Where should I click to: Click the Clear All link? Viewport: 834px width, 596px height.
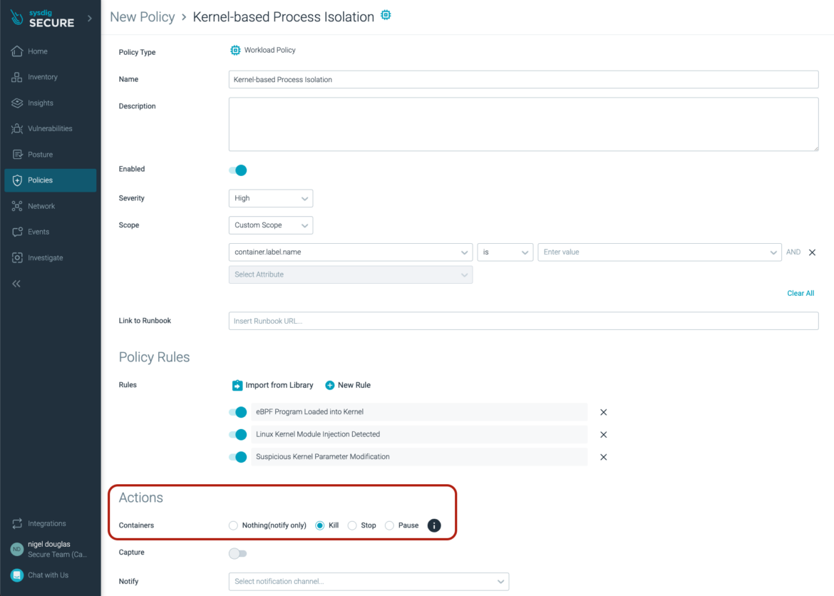pyautogui.click(x=800, y=293)
